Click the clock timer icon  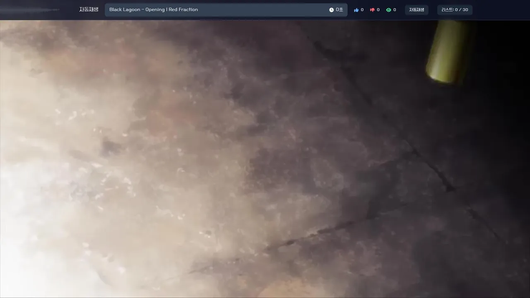331,10
